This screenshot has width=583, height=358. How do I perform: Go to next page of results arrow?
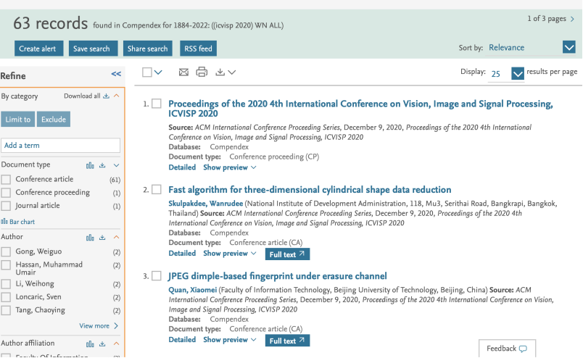coord(572,19)
